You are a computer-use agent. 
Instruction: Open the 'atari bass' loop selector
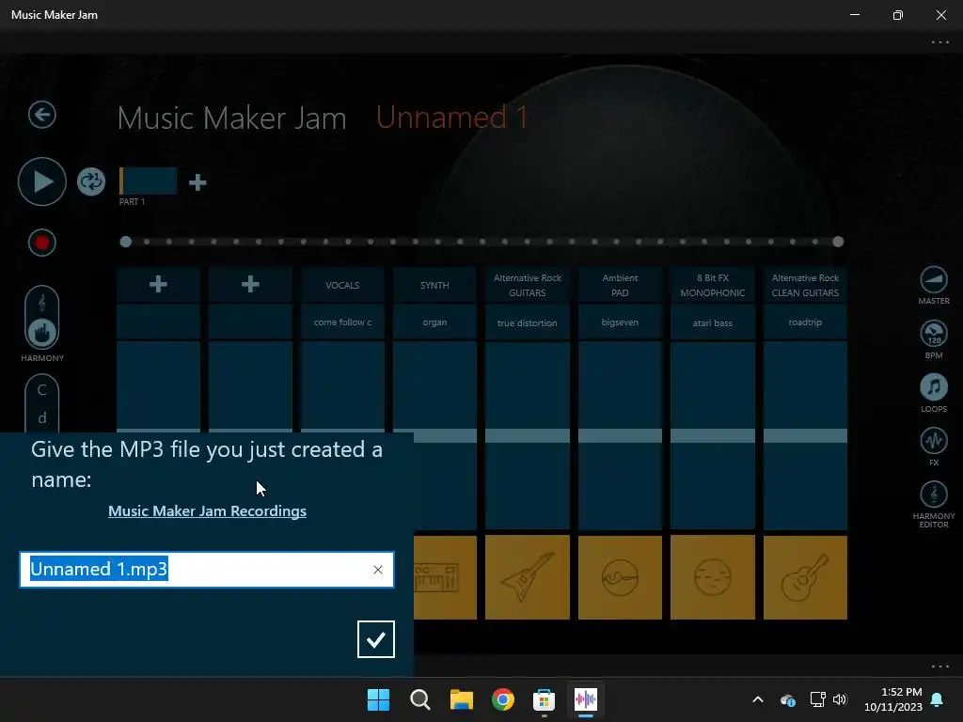tap(713, 322)
